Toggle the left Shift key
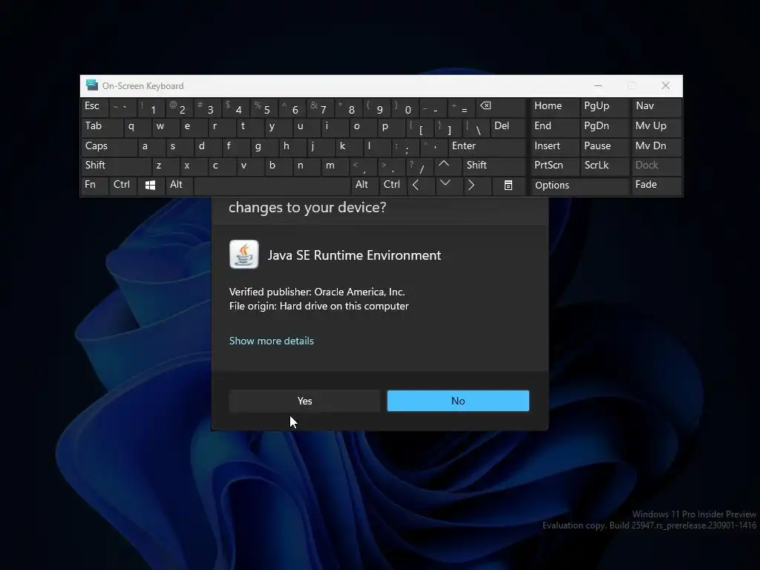The height and width of the screenshot is (570, 760). point(117,166)
